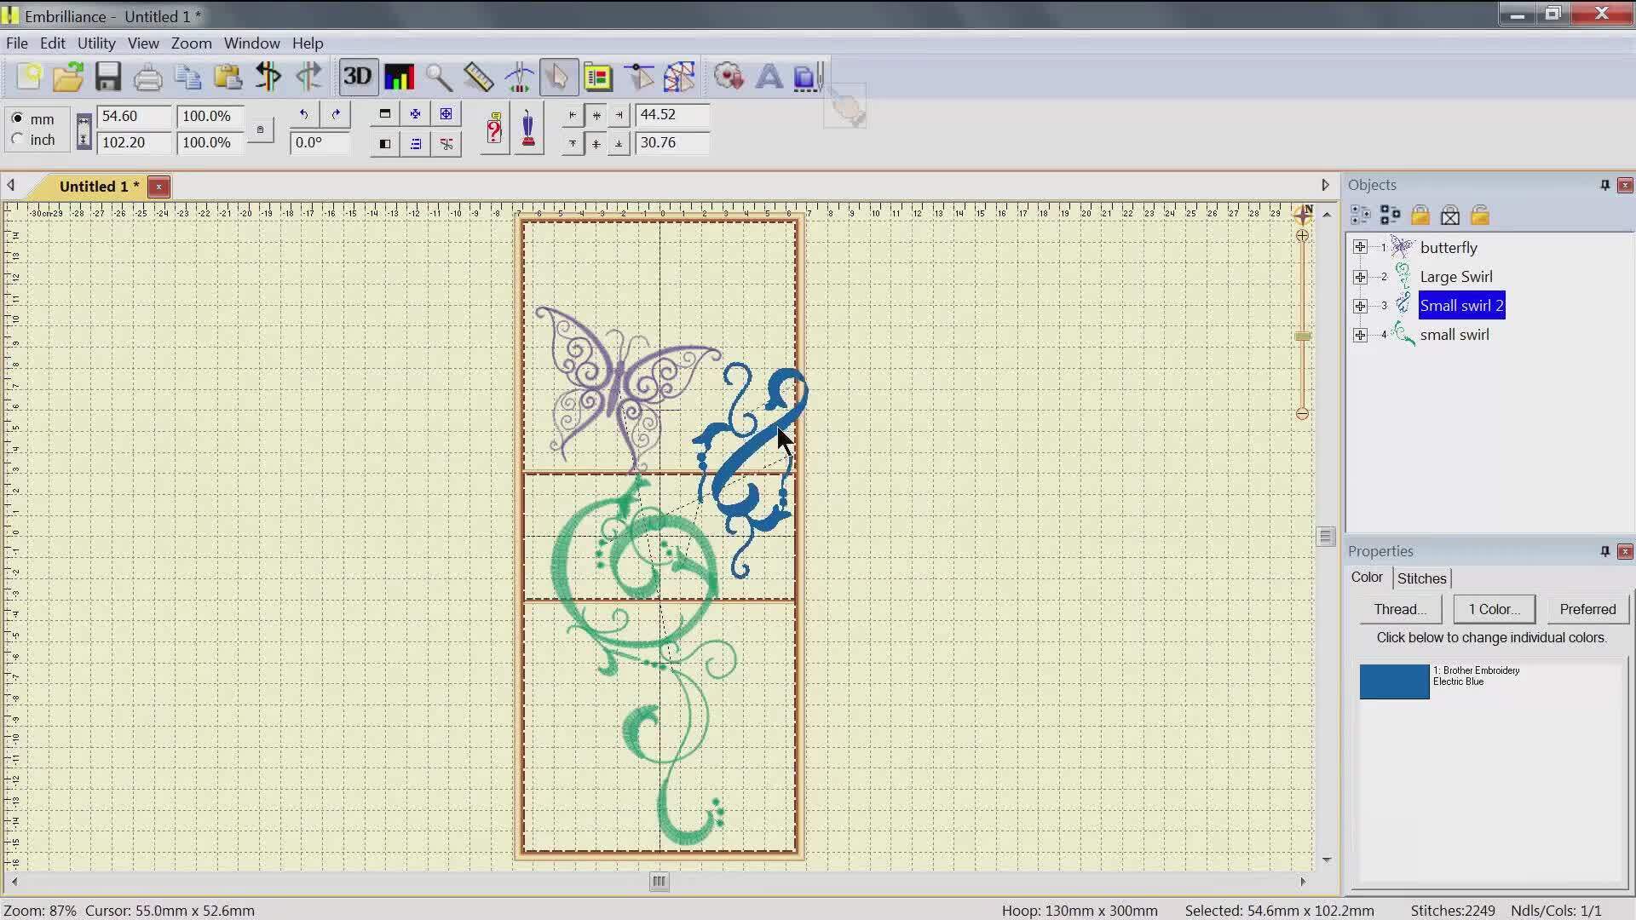The width and height of the screenshot is (1636, 920).
Task: Switch to the Stitches properties tab
Action: pyautogui.click(x=1421, y=578)
